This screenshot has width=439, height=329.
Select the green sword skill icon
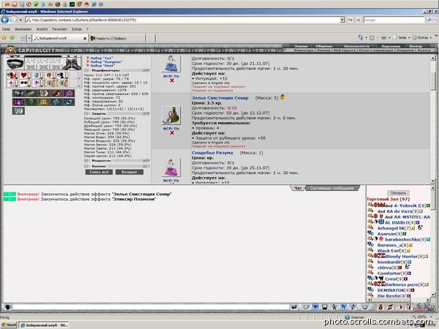click(31, 94)
